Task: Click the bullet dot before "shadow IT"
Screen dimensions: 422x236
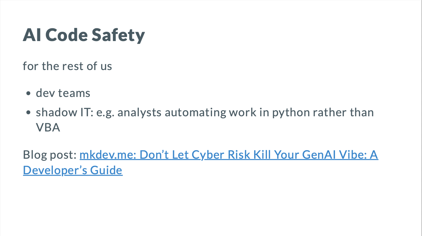Action: click(x=28, y=113)
